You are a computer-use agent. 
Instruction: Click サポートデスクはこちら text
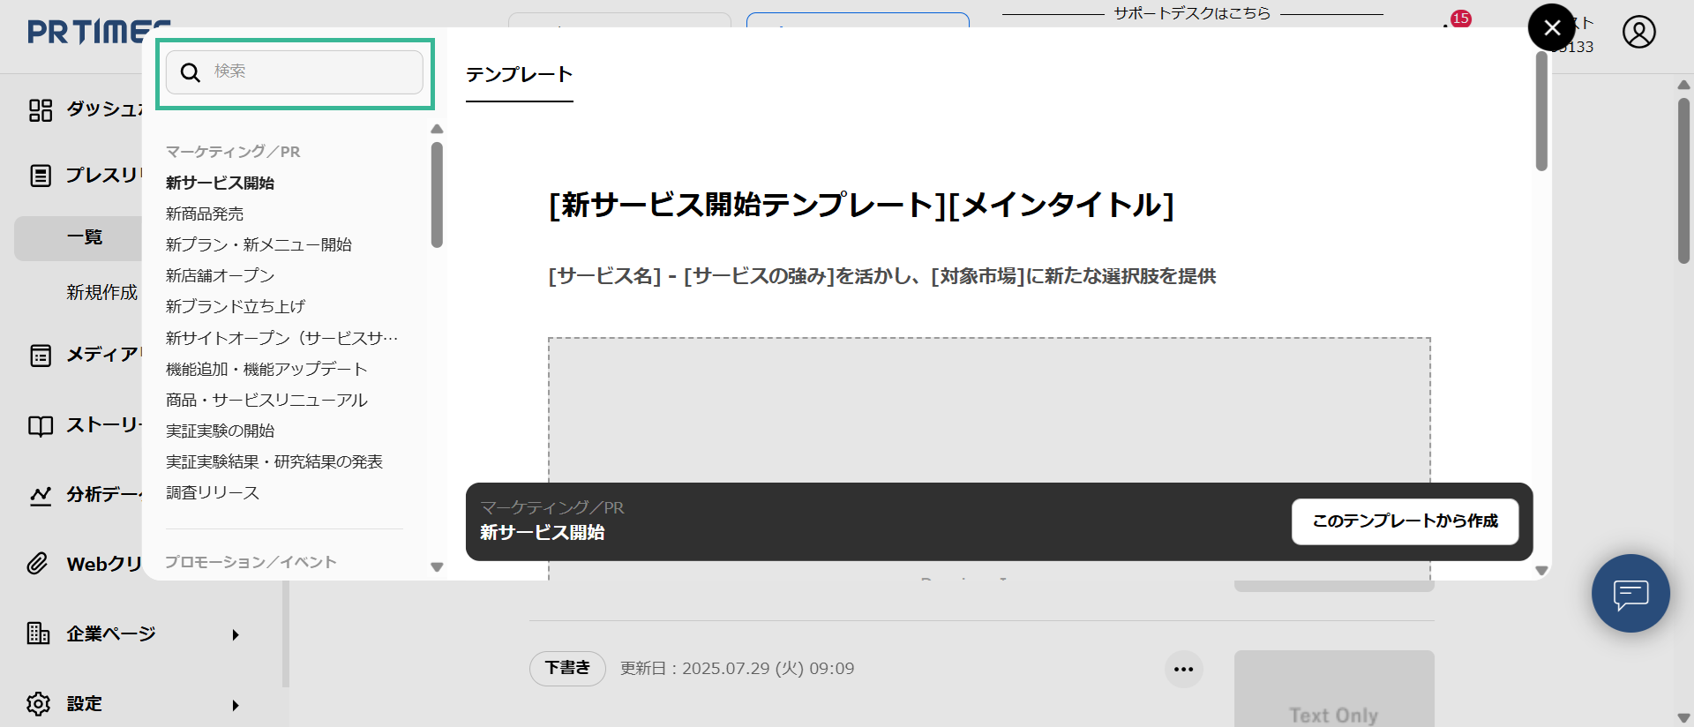[1192, 13]
